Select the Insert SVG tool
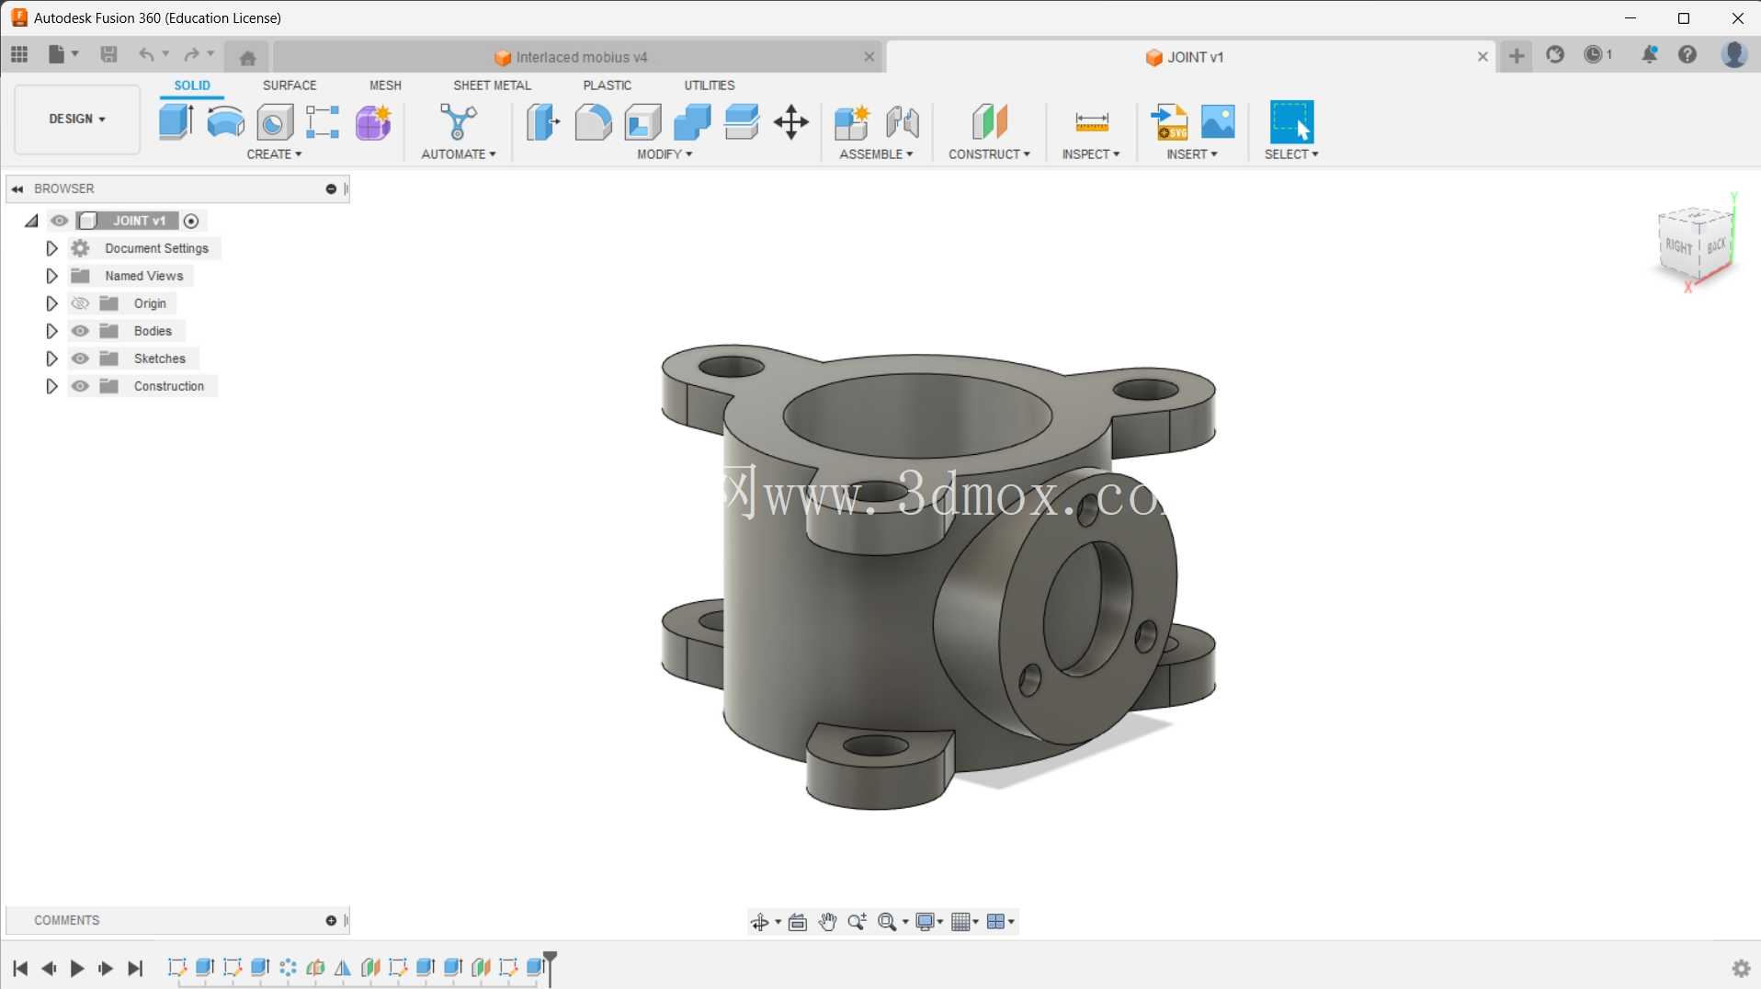The width and height of the screenshot is (1761, 989). point(1169,121)
